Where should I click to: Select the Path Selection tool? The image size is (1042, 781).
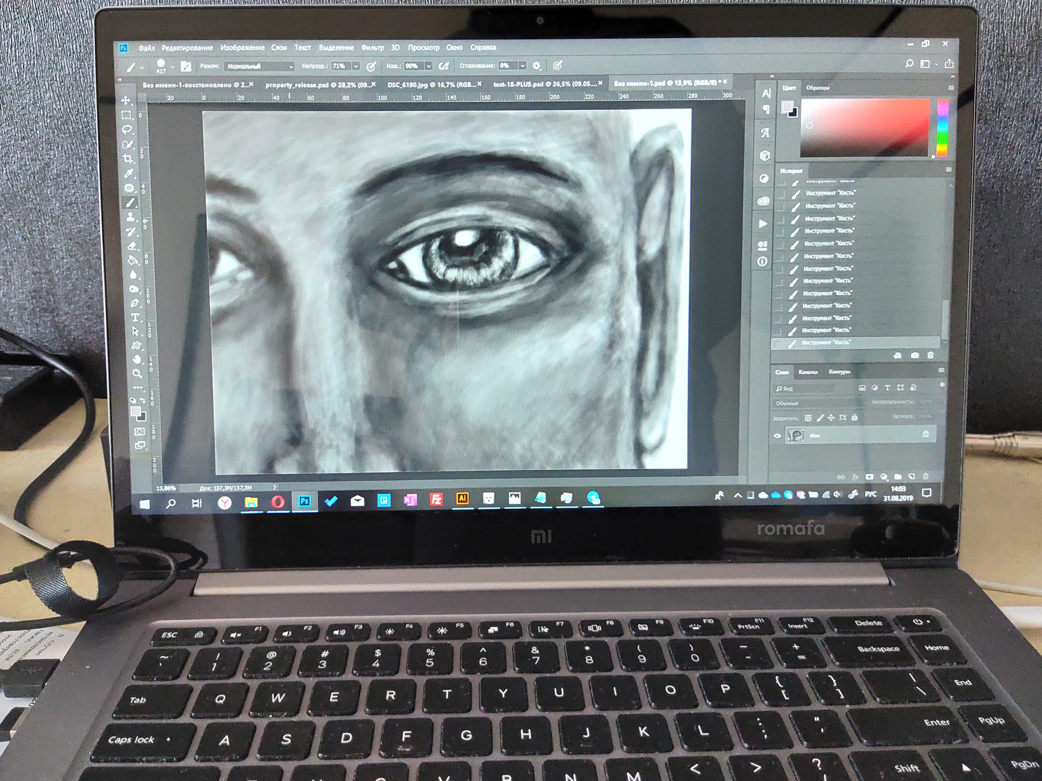(x=136, y=331)
